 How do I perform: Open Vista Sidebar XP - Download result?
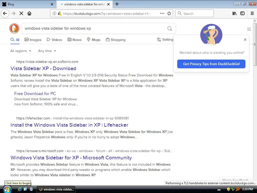tap(43, 68)
